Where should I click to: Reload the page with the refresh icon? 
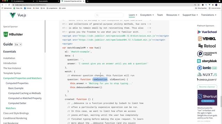9,5
